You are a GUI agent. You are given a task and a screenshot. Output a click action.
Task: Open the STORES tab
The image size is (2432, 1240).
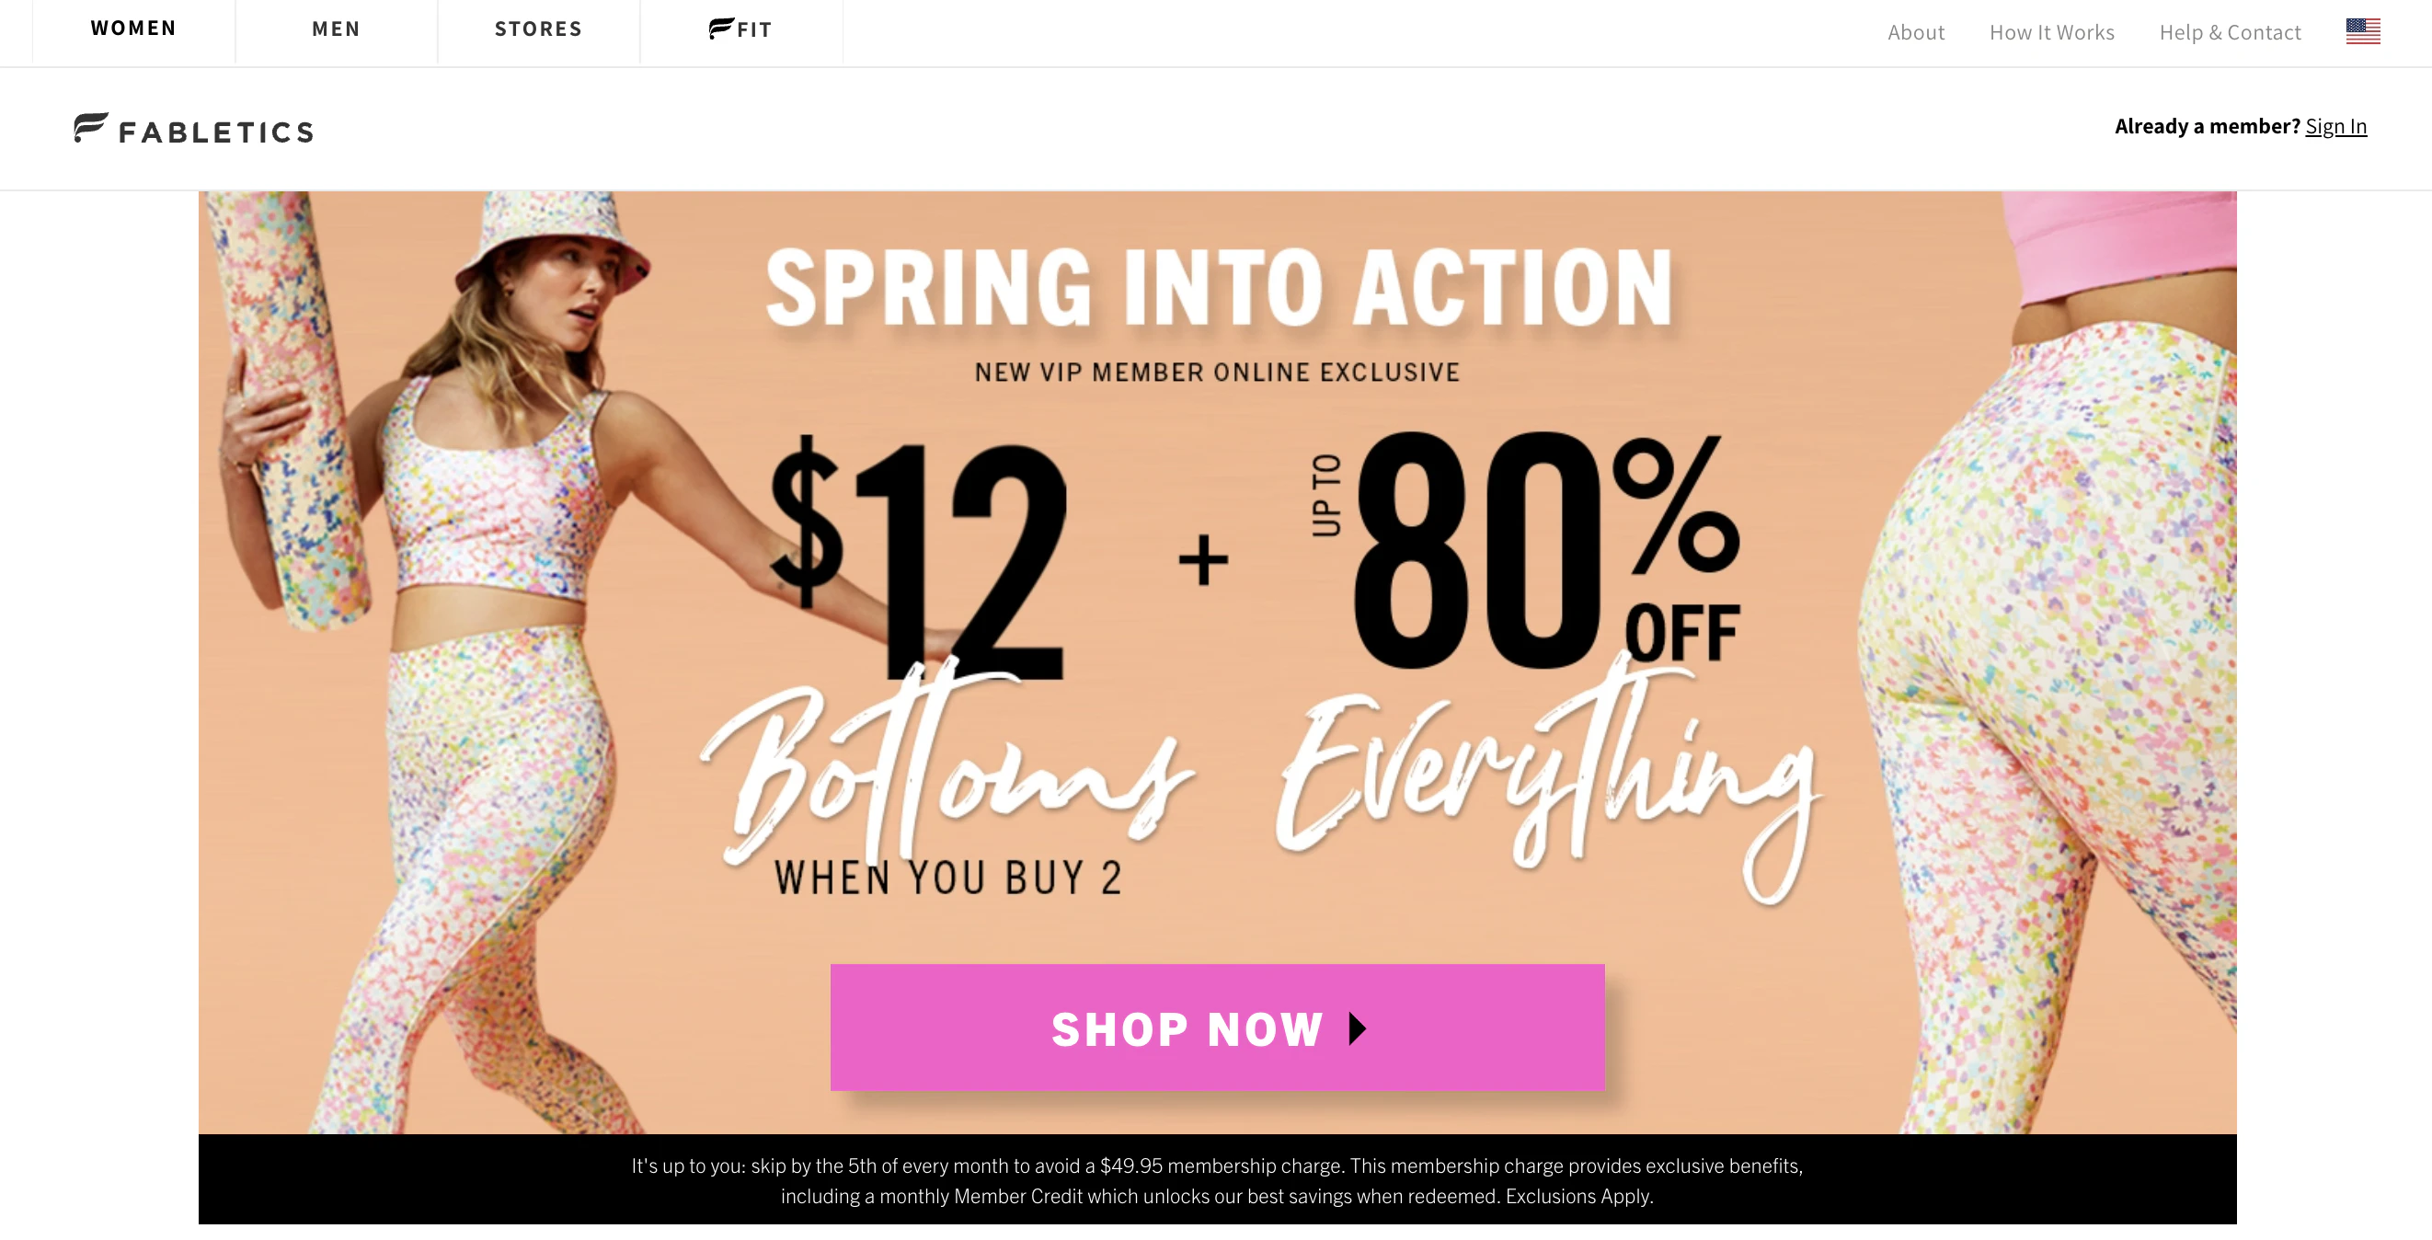538,29
